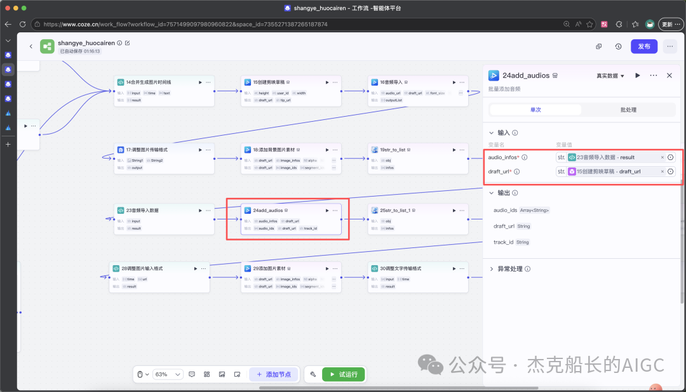Clear the audio_infos variable reference
The image size is (686, 392).
[x=662, y=157]
